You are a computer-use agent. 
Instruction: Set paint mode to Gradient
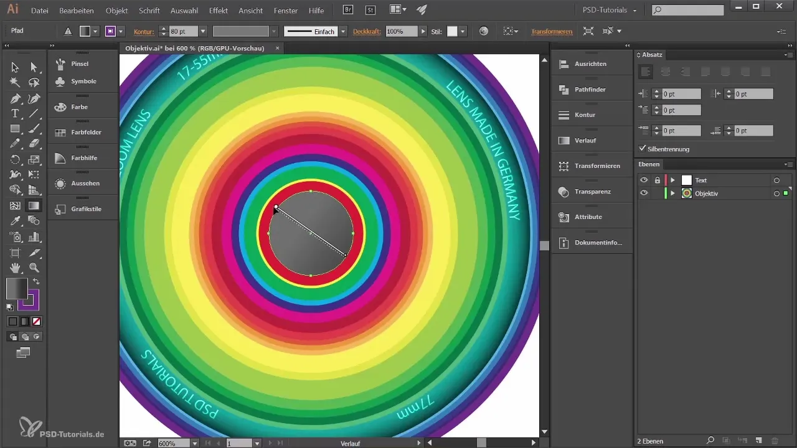pyautogui.click(x=25, y=322)
